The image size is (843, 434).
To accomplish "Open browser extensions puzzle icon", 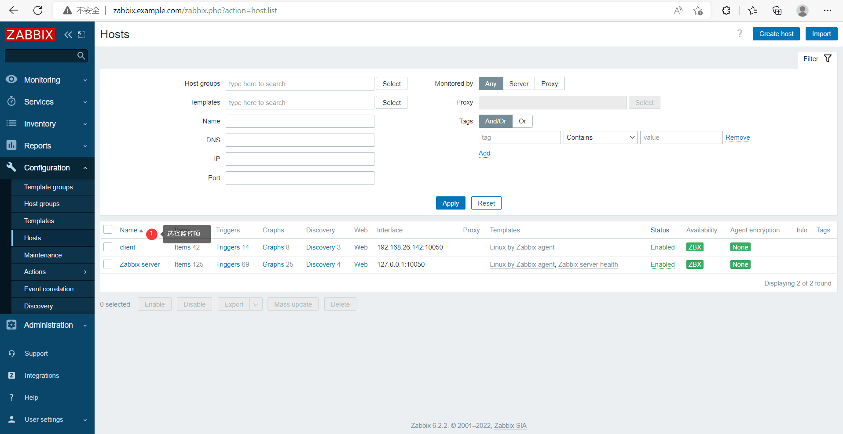I will click(726, 11).
